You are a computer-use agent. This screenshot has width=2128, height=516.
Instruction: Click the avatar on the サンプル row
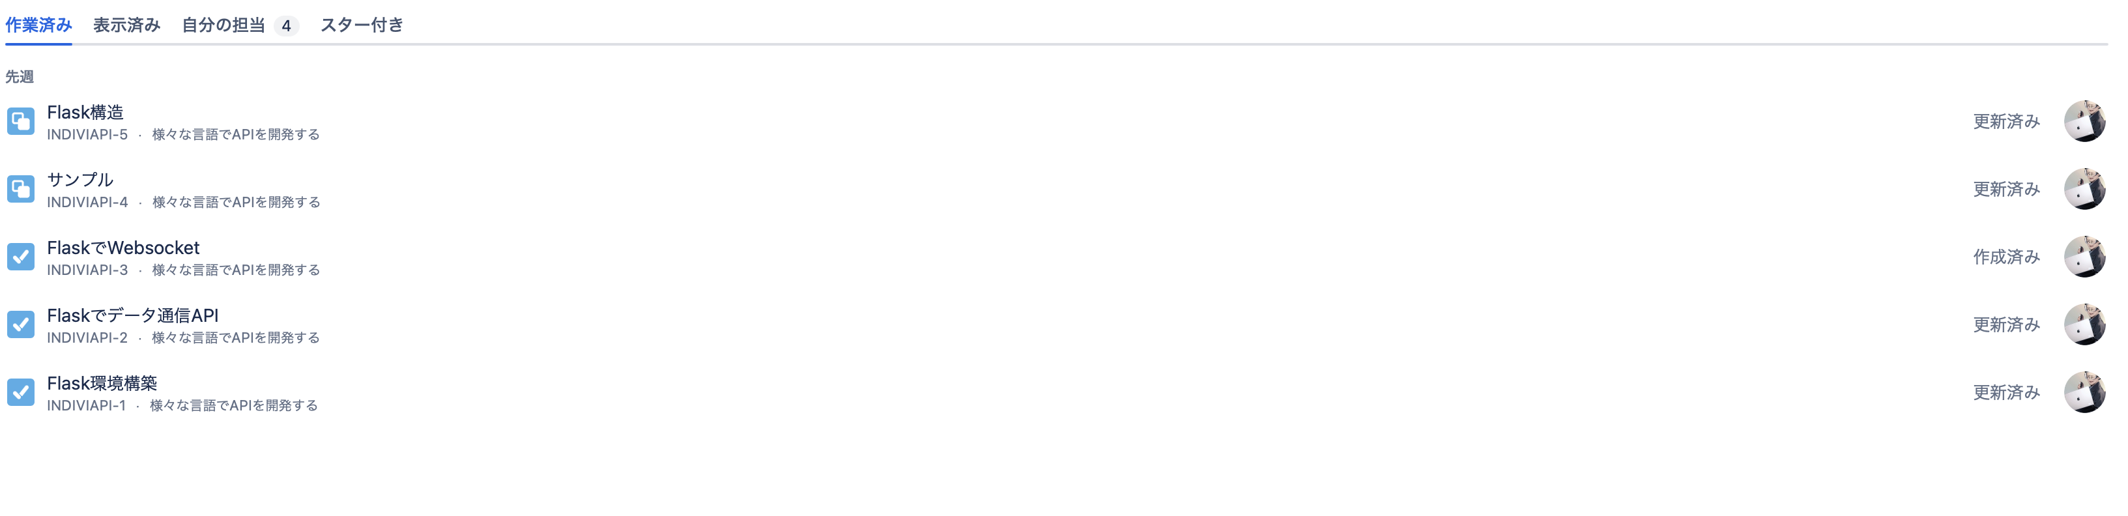coord(2084,189)
